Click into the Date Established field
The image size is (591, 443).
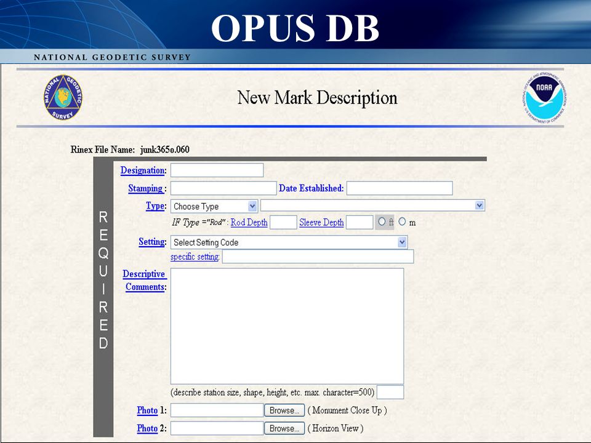400,188
